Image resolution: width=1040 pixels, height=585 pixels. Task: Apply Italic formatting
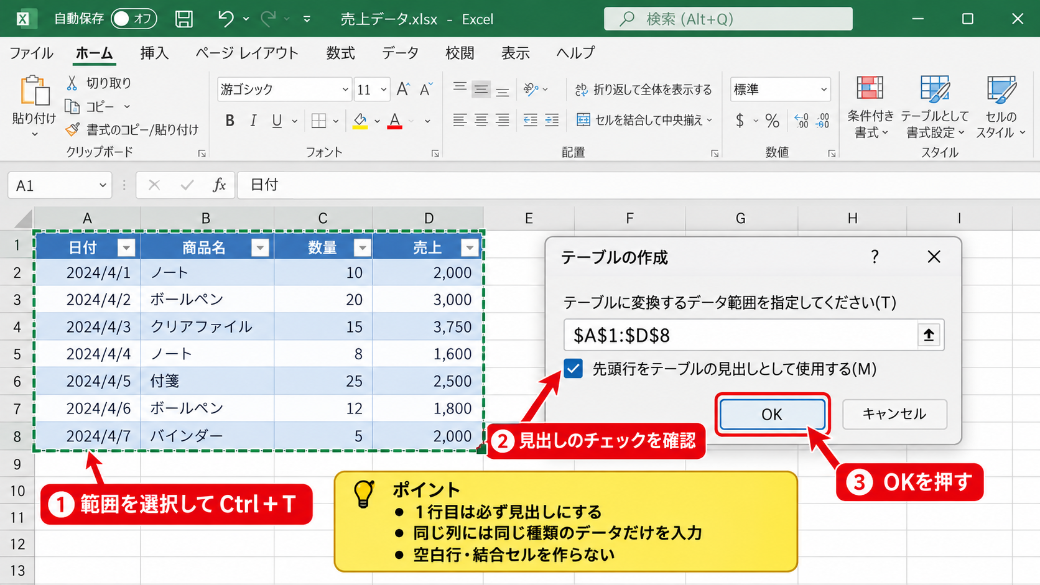pos(253,121)
